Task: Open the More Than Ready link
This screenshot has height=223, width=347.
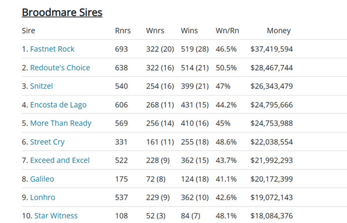Action: 61,123
